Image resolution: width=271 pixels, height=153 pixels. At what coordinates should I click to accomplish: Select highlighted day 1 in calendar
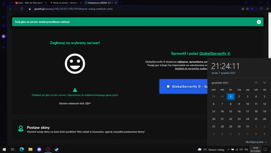pos(231,96)
